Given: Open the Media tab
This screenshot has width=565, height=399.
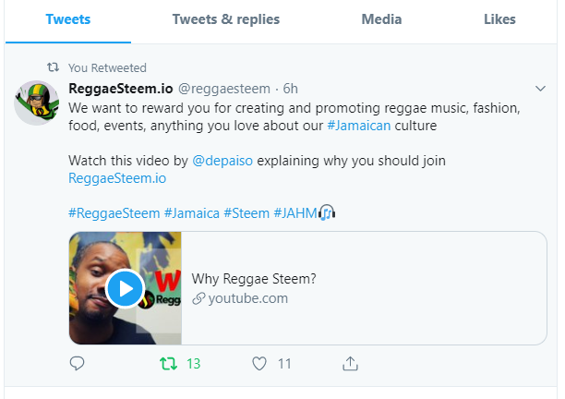Looking at the screenshot, I should point(381,19).
